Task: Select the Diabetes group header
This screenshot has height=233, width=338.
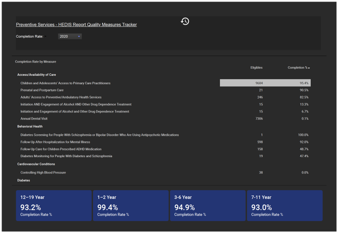Action: (24, 180)
